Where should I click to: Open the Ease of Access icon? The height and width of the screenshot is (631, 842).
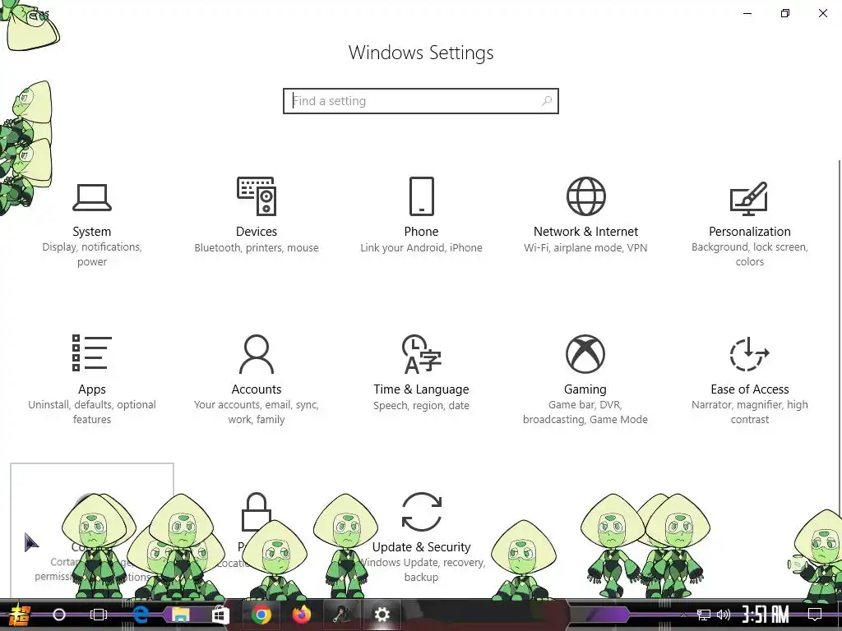point(749,354)
